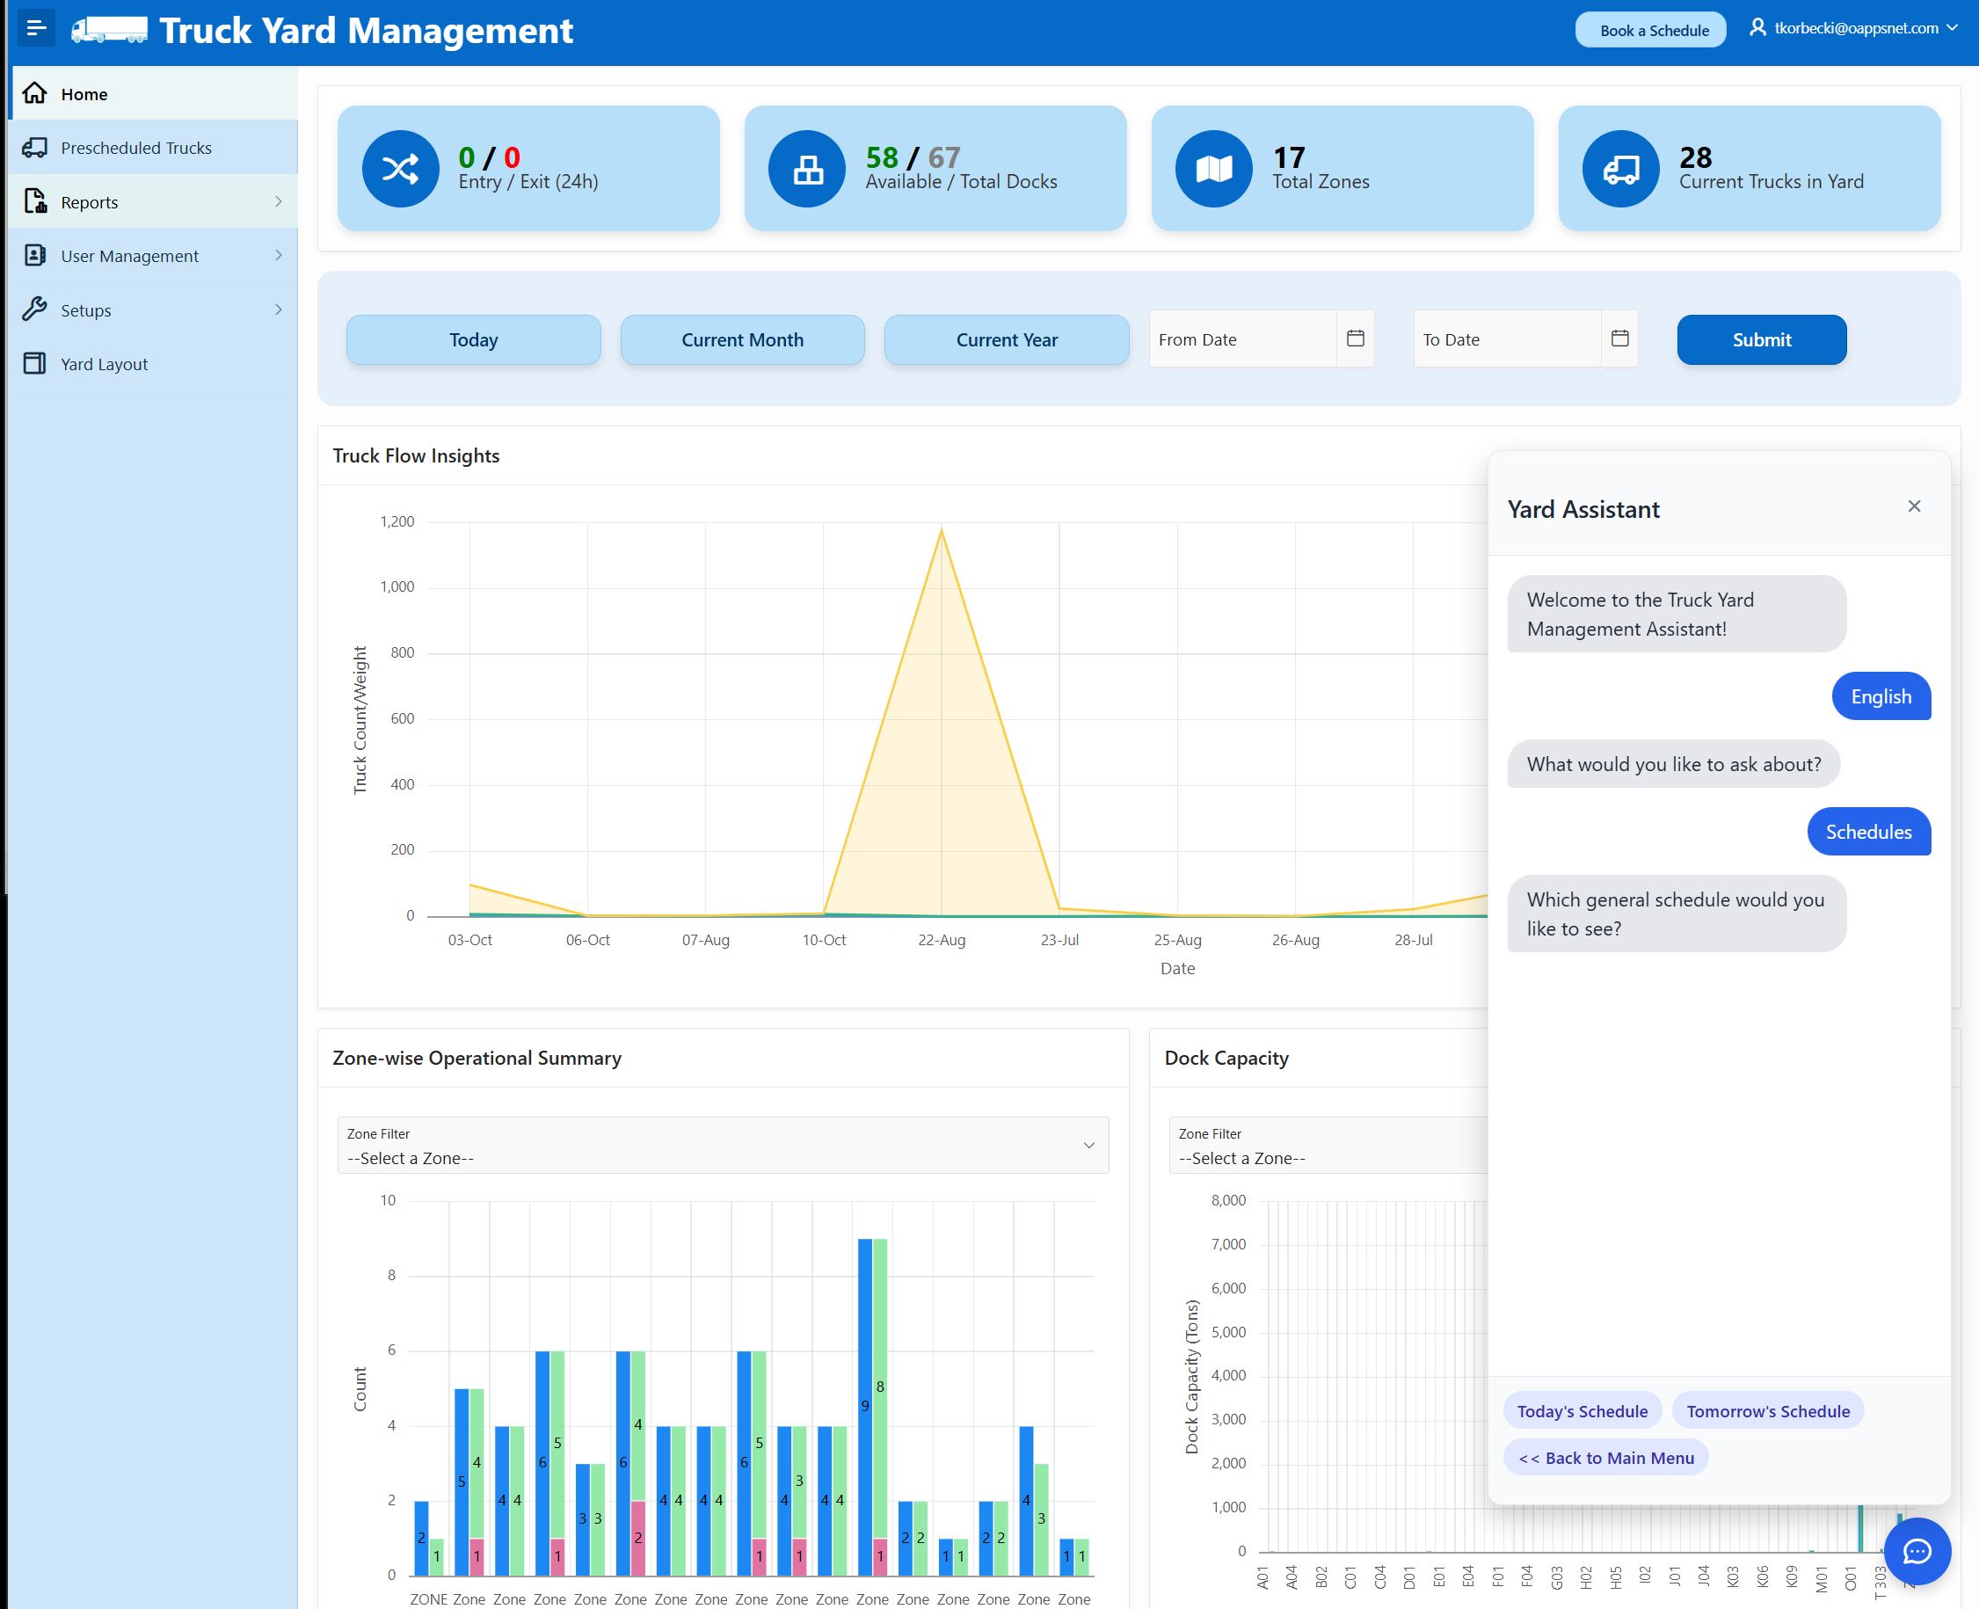Click the hamburger menu icon in header
This screenshot has width=1979, height=1609.
point(36,28)
